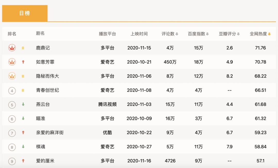Open the drama titled 青春创世纪
Screen dimensions: 278x168
pyautogui.click(x=48, y=90)
